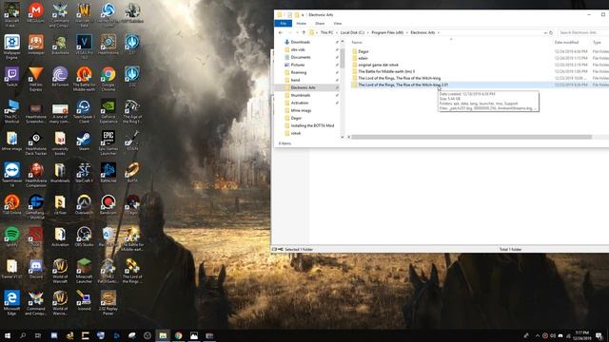609x342 pixels.
Task: Open the Epic Games Launcher icon
Action: tap(108, 142)
